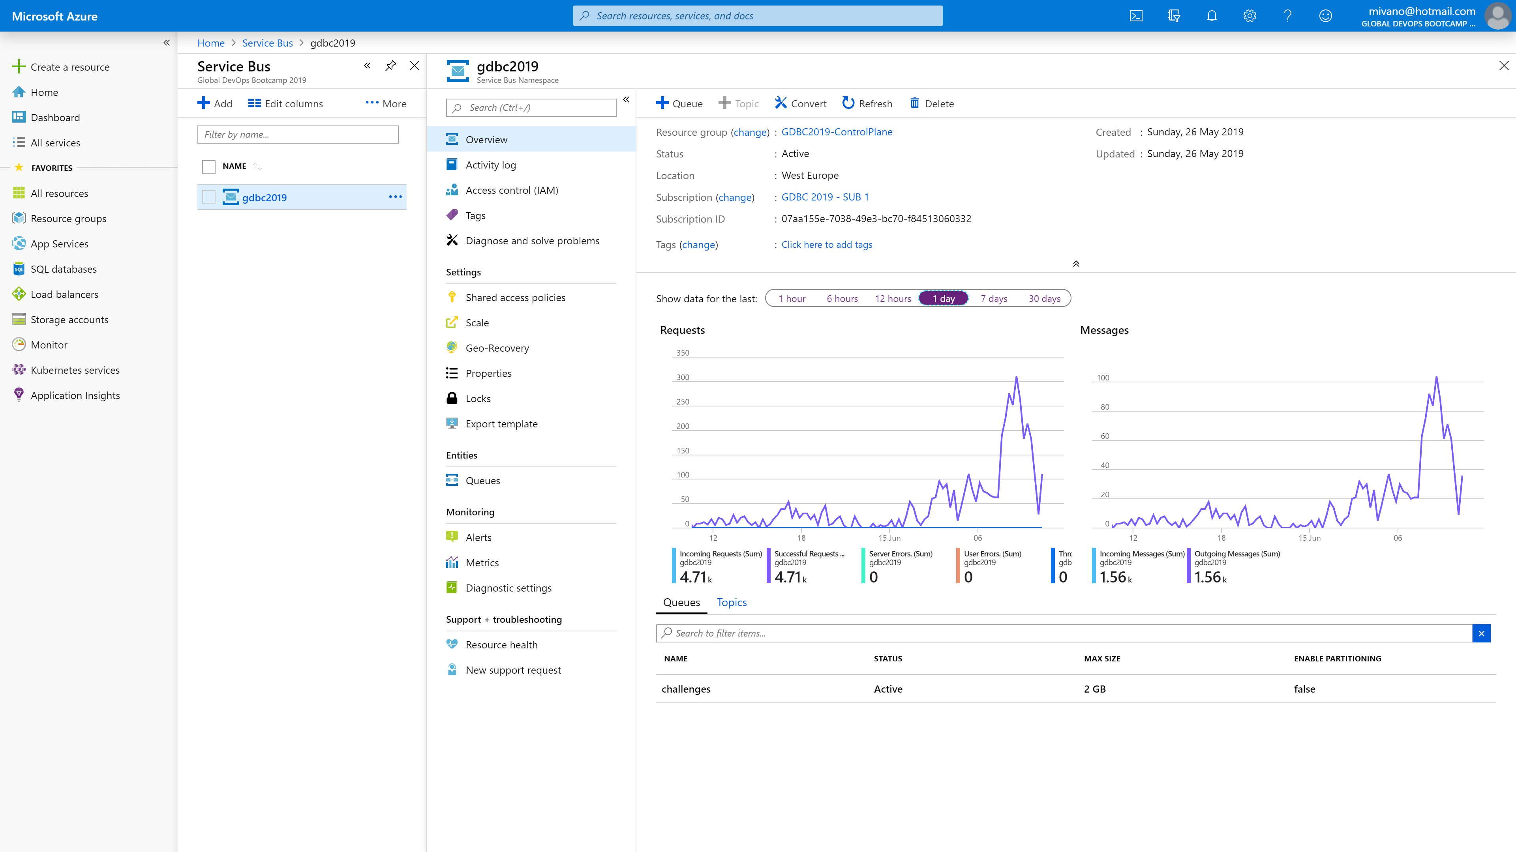
Task: Click the Directory and subscription filter icon
Action: point(1173,16)
